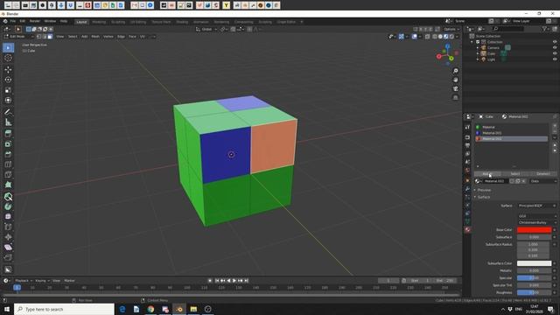Click the Assign material button
This screenshot has width=560, height=315.
click(x=487, y=174)
